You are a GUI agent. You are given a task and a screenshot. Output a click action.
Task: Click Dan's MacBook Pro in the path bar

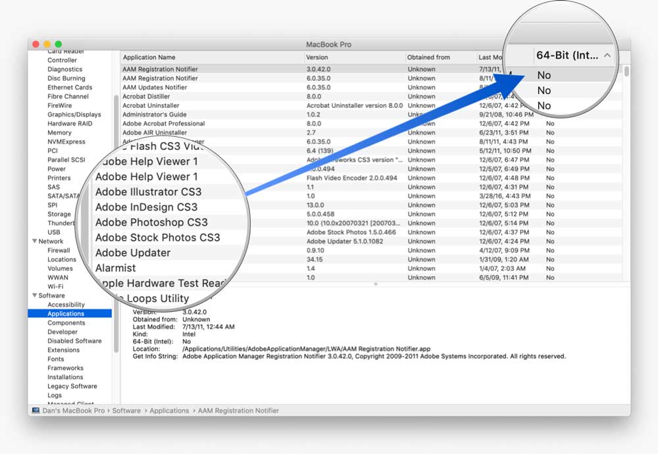(x=72, y=411)
